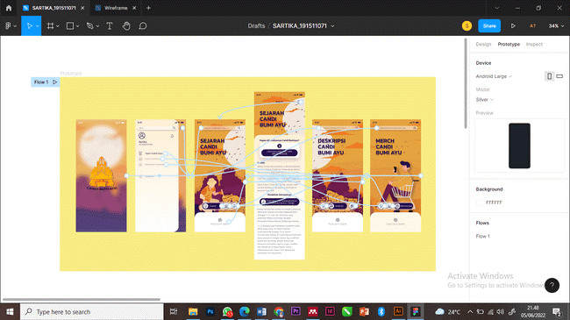
Task: Select the Hand tool
Action: 126,25
